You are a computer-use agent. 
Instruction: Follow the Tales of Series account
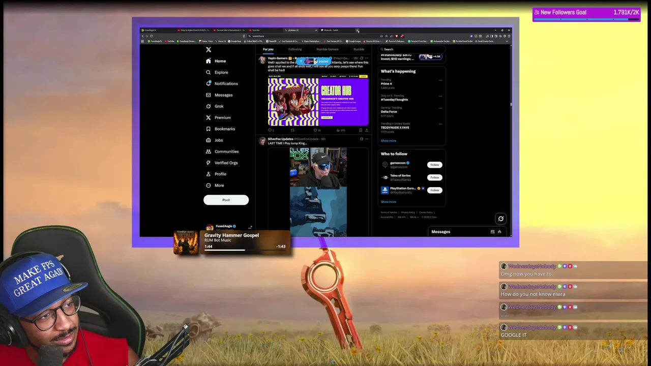click(434, 177)
